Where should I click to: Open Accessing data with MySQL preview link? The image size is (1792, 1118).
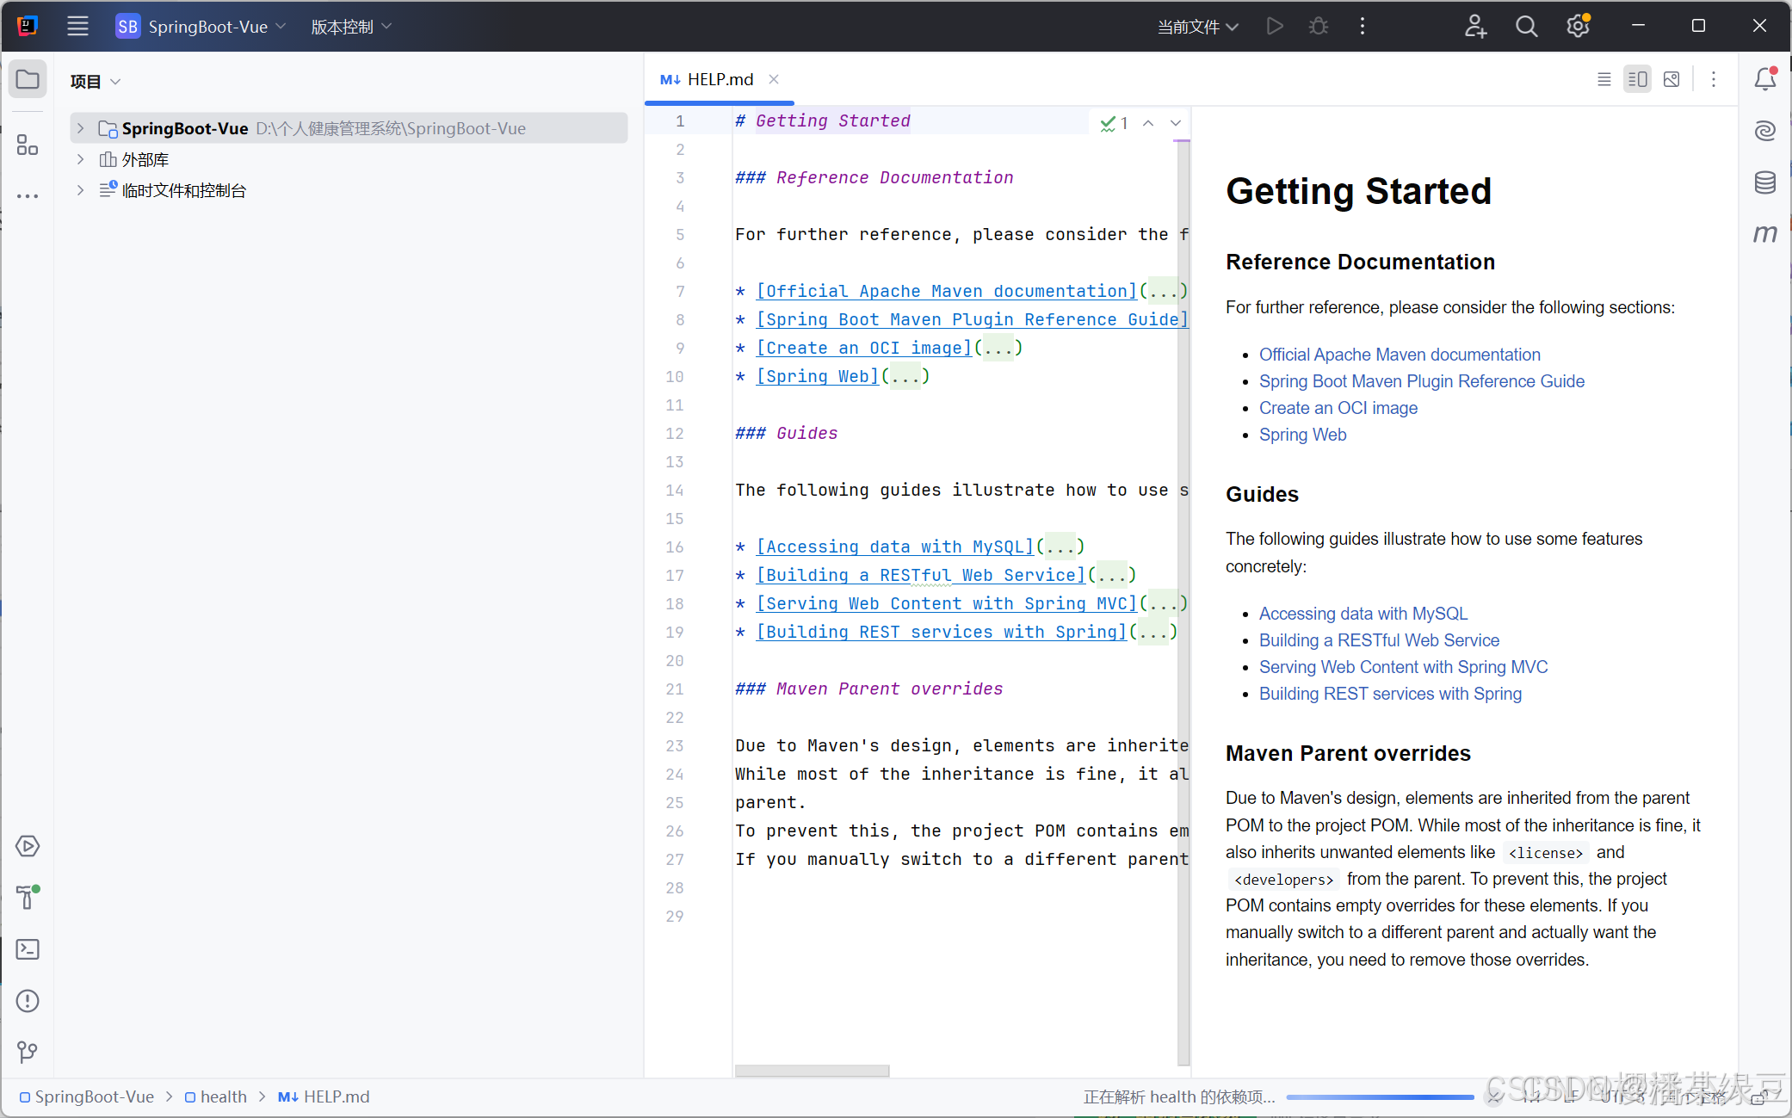point(1363,614)
